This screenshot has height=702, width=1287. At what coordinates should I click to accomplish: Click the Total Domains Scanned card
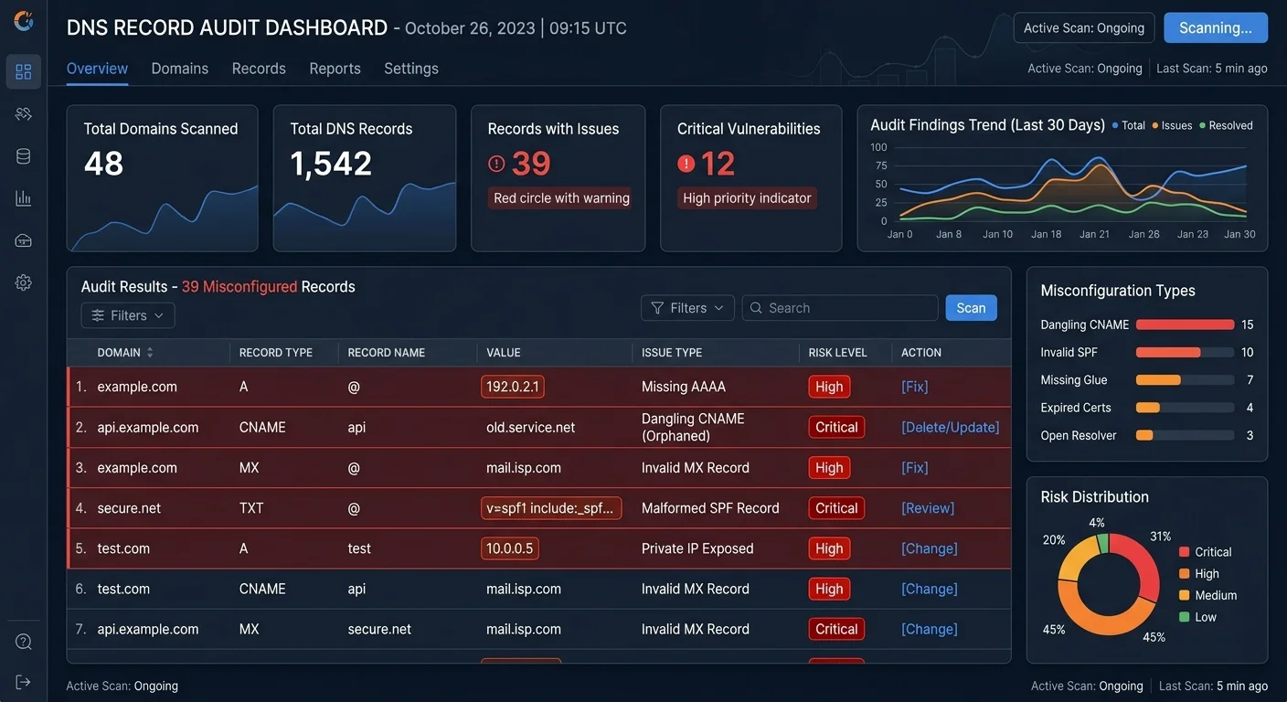(163, 178)
